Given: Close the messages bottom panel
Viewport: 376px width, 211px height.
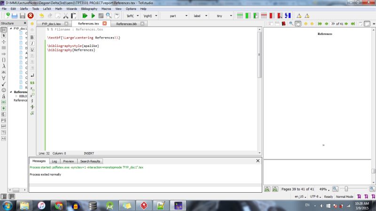Looking at the screenshot, I should tap(258, 161).
